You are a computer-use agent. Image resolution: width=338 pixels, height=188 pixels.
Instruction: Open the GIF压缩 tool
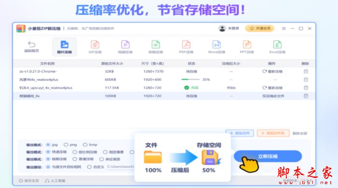[x=95, y=47]
